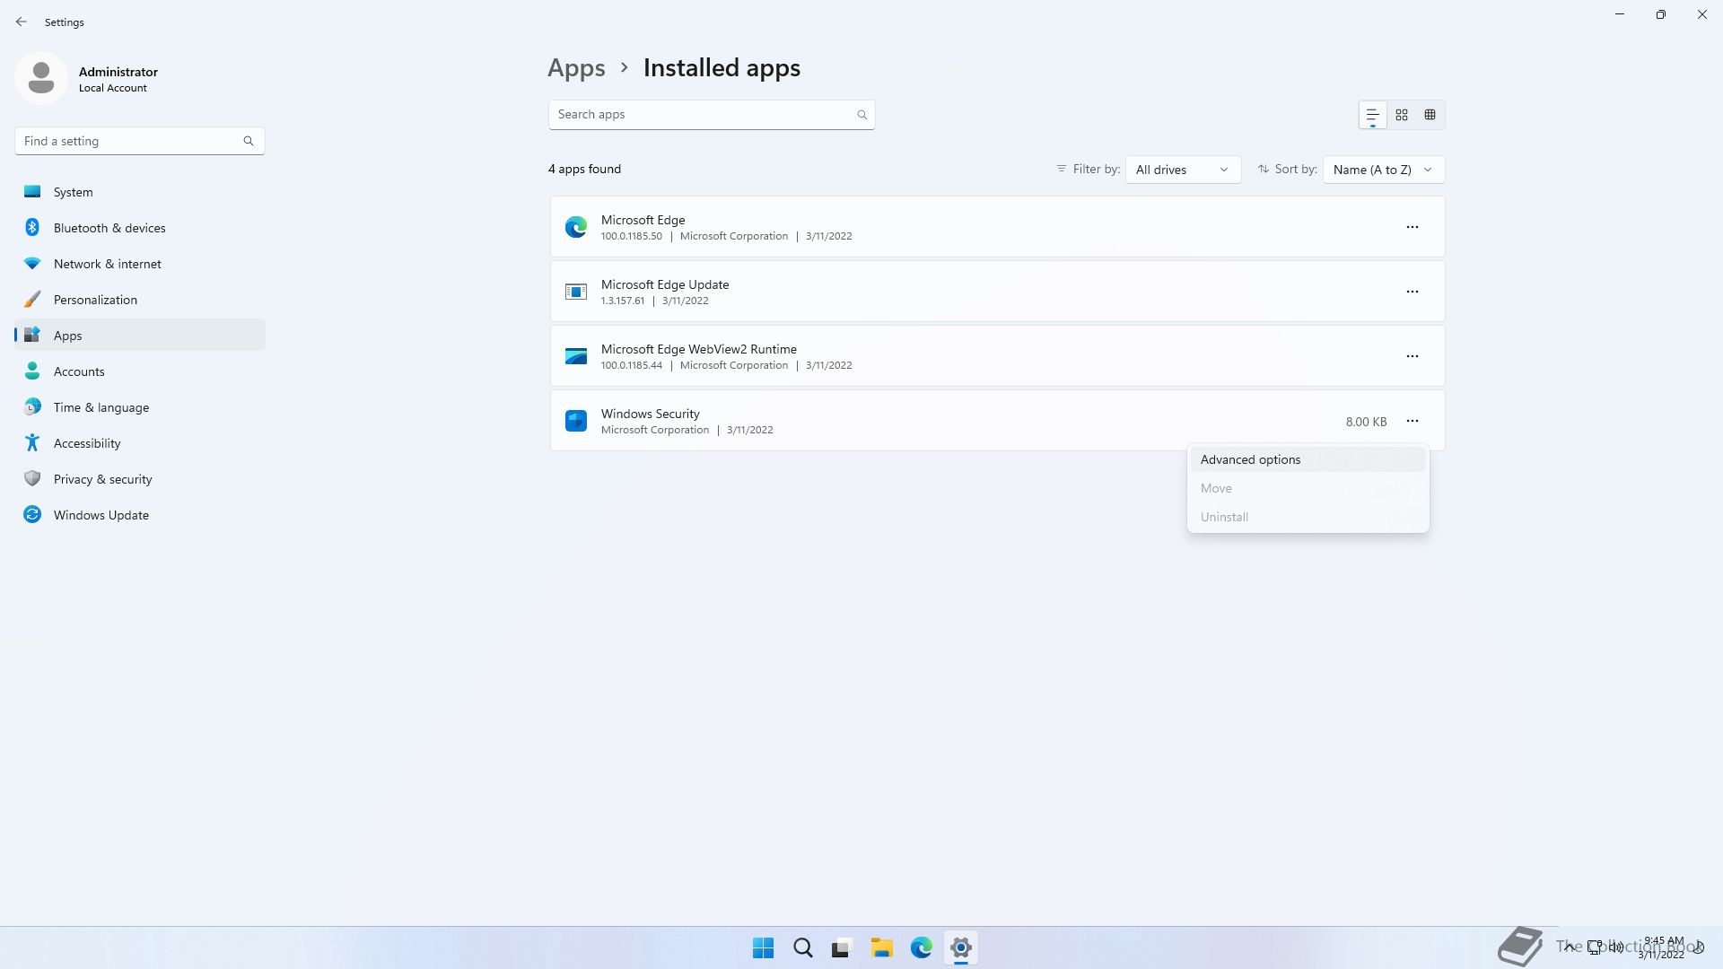Click the Administrator Local Account name
Screen dimensions: 1723x969
118,79
